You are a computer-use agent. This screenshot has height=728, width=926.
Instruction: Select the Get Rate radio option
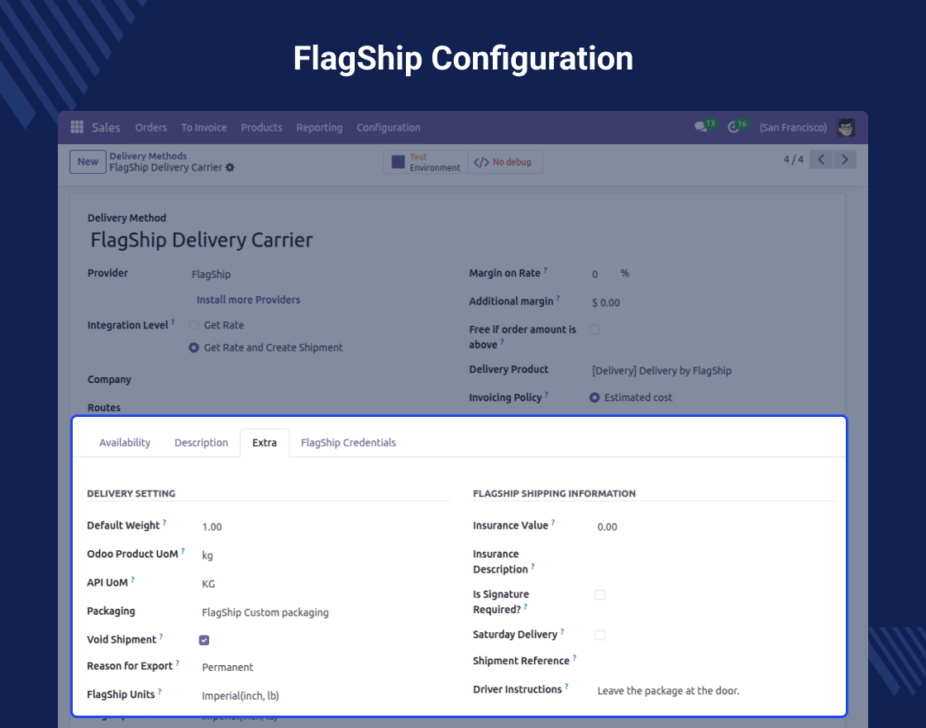[x=193, y=325]
